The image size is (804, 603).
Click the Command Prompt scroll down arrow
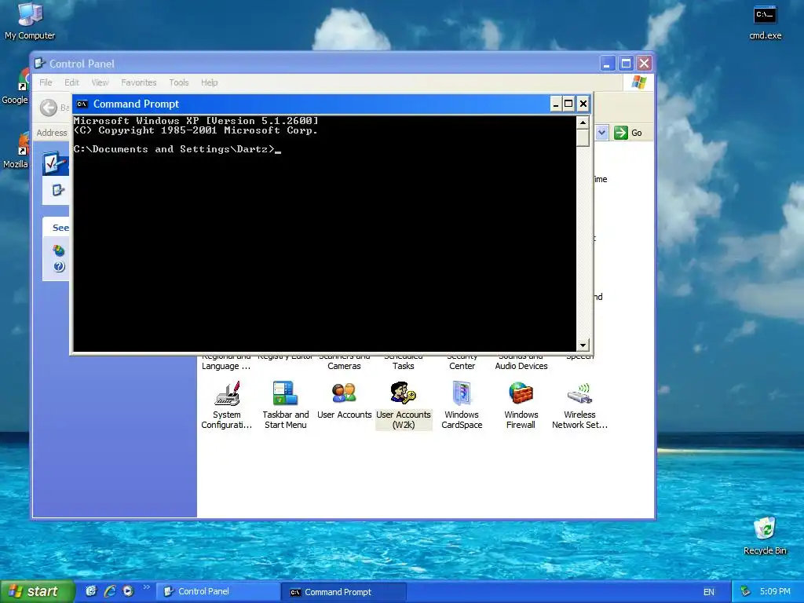tap(583, 345)
